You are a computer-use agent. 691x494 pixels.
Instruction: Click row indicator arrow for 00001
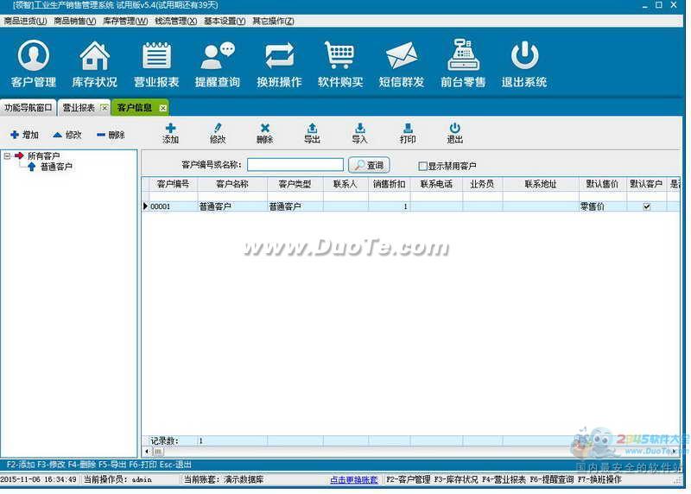point(145,206)
